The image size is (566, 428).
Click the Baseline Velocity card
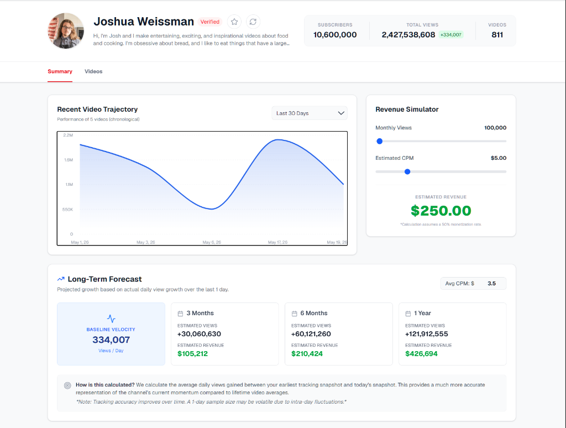(111, 334)
